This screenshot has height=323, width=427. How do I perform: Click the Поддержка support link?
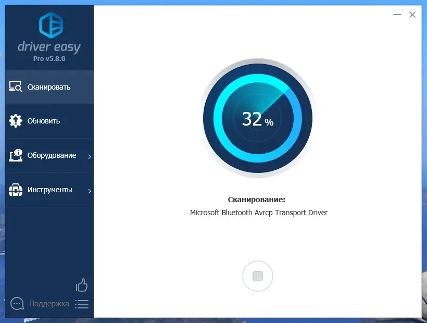(x=49, y=303)
